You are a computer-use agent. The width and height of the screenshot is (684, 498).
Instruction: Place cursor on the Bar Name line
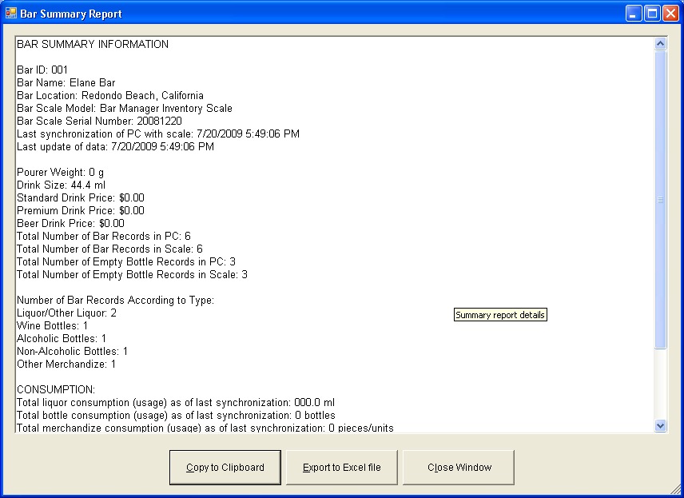pyautogui.click(x=66, y=83)
